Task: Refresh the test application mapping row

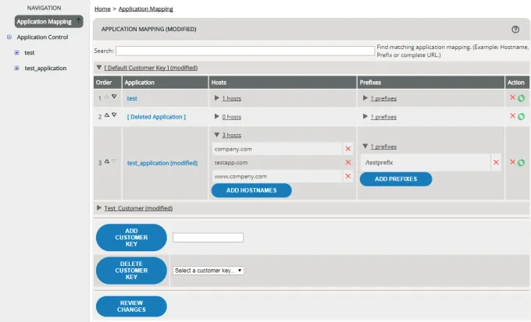Action: [x=521, y=98]
